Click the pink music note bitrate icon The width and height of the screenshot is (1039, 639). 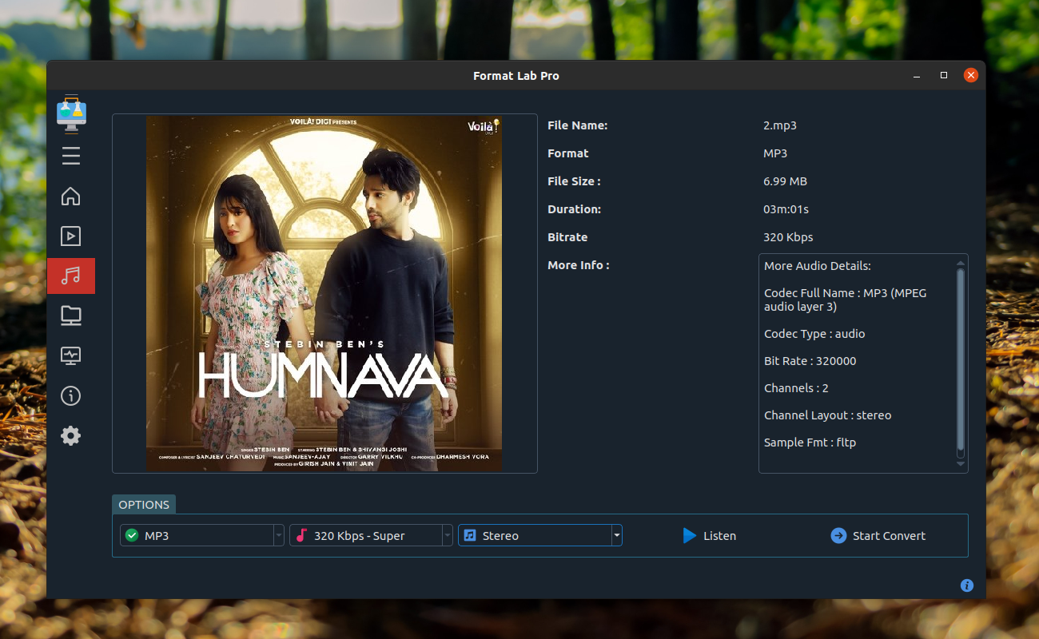(301, 535)
